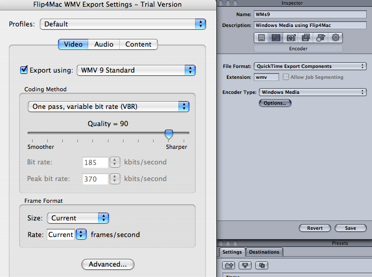The width and height of the screenshot is (372, 277).
Task: Click the add setting dropdown icon in Presets
Action: pyautogui.click(x=245, y=266)
